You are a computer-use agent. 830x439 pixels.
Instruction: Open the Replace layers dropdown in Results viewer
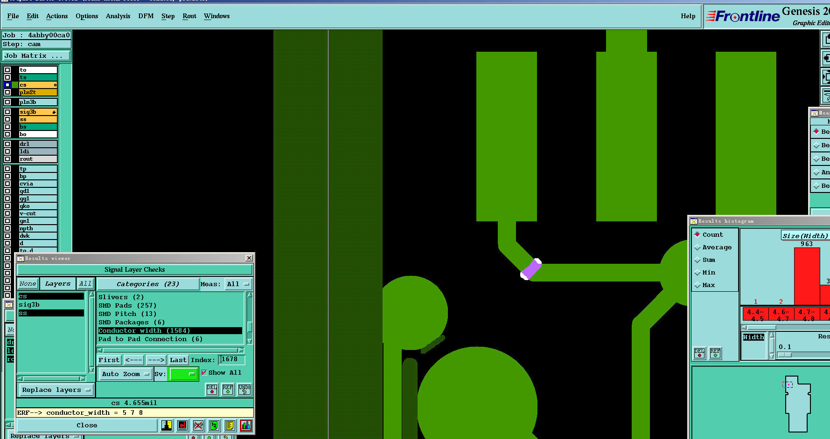[x=56, y=390]
